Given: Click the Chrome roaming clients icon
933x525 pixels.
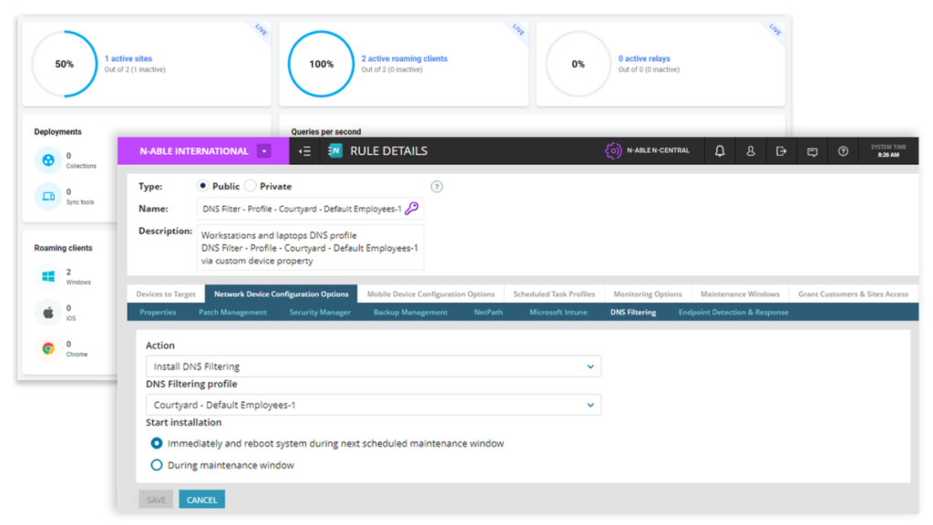Looking at the screenshot, I should click(x=48, y=348).
